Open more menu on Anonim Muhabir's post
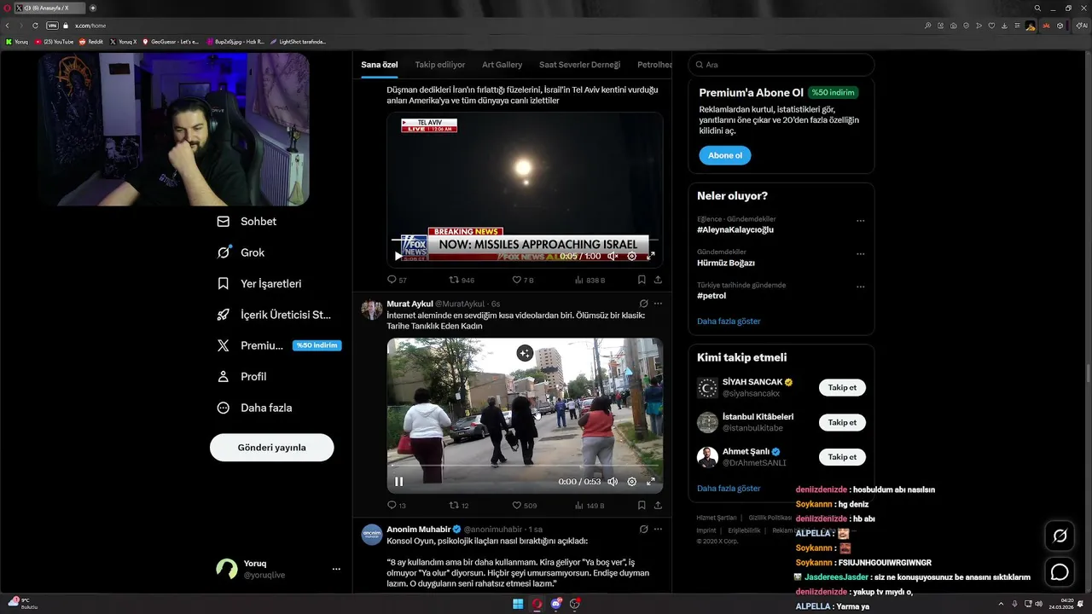The image size is (1092, 614). point(658,529)
